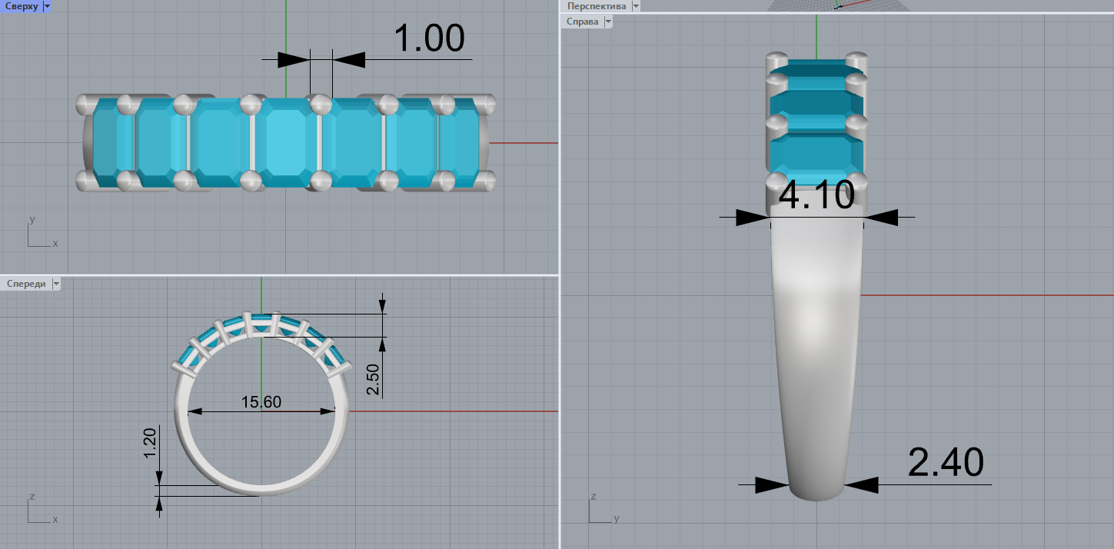Click the Справа viewport title label
1114x549 pixels.
582,22
